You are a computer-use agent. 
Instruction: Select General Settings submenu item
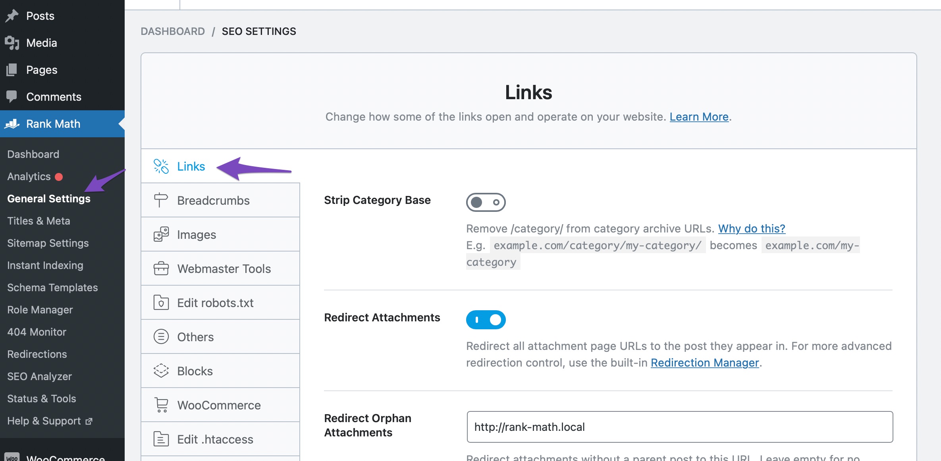point(49,199)
